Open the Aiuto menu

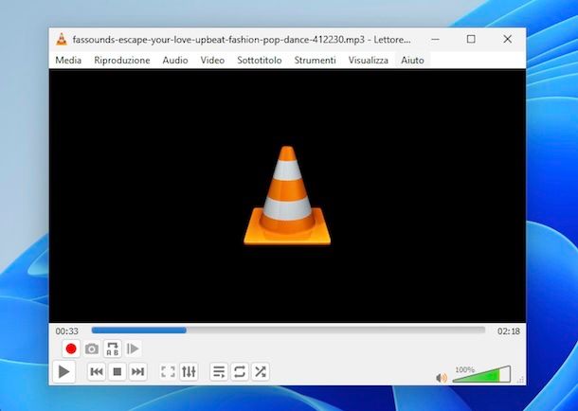(412, 60)
